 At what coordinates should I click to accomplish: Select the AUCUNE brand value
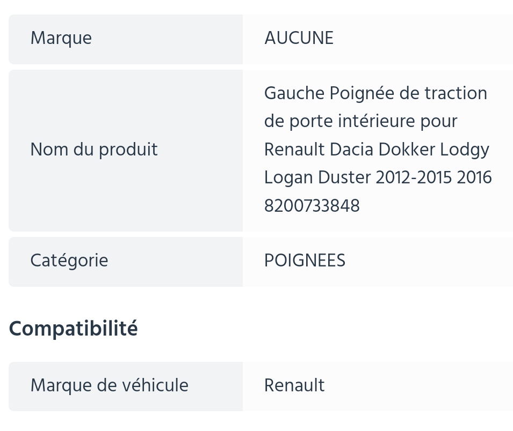(x=299, y=38)
